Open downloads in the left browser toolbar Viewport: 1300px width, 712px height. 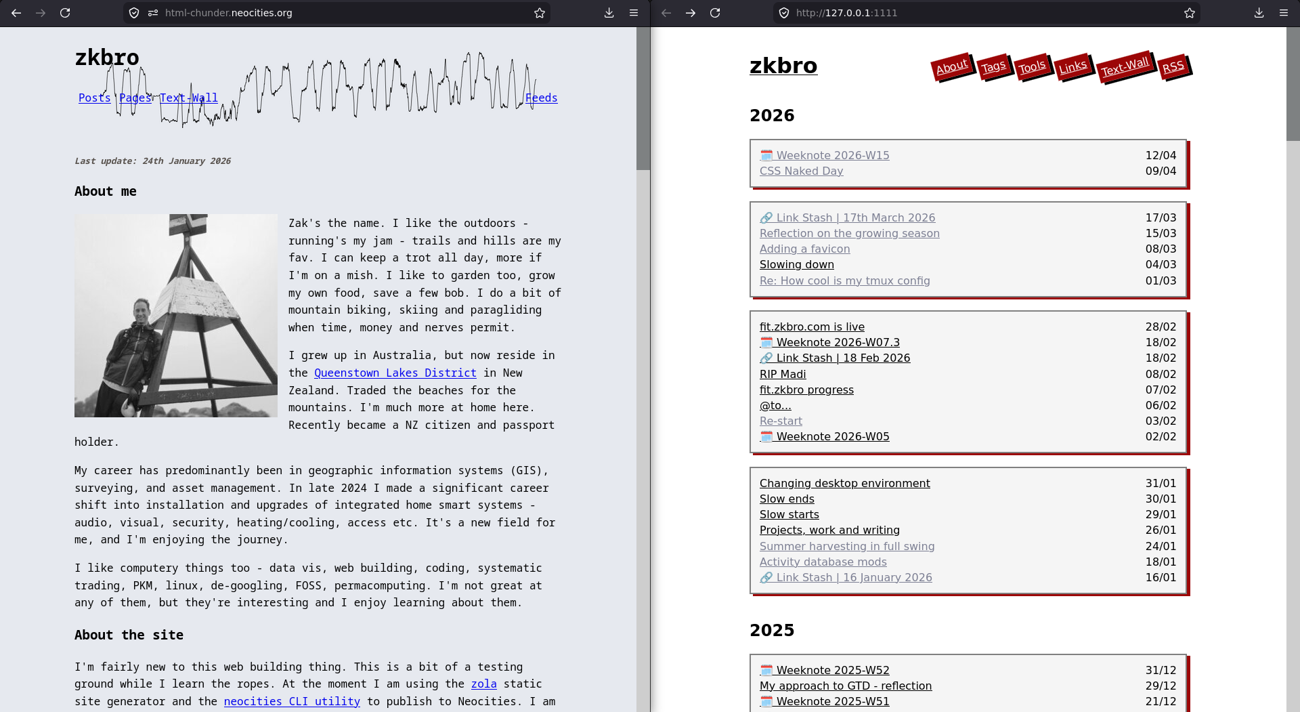point(609,13)
